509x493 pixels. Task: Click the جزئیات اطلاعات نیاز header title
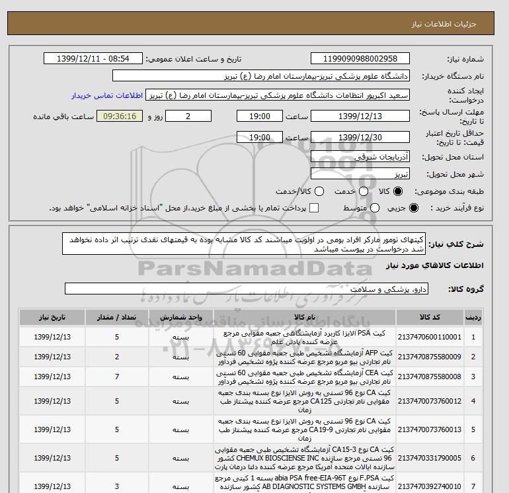444,24
